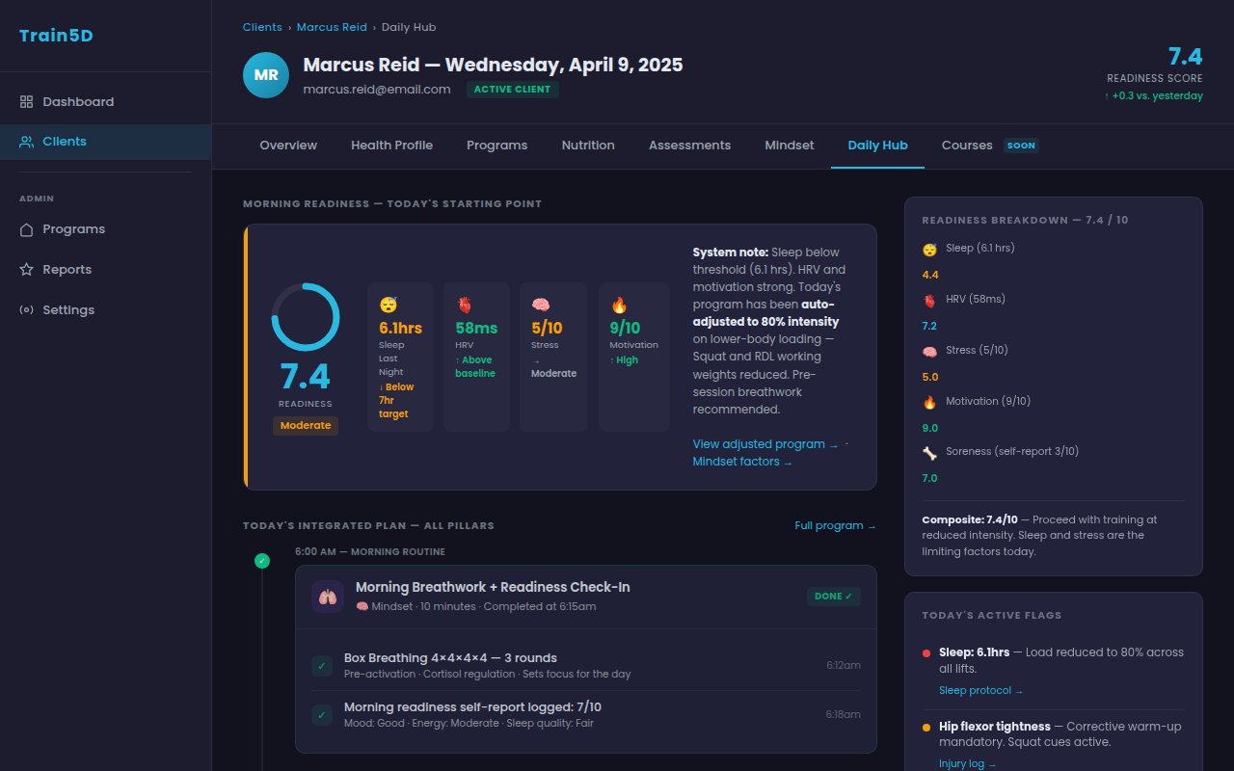Open the Sleep protocol link
Viewport: 1234px width, 771px height.
[980, 690]
